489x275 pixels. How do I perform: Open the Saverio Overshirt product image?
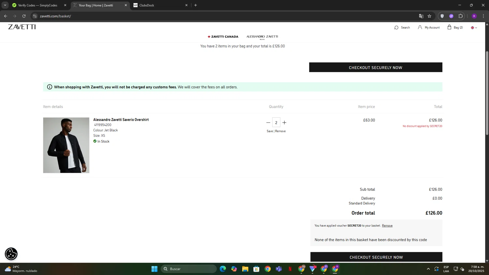click(x=66, y=145)
